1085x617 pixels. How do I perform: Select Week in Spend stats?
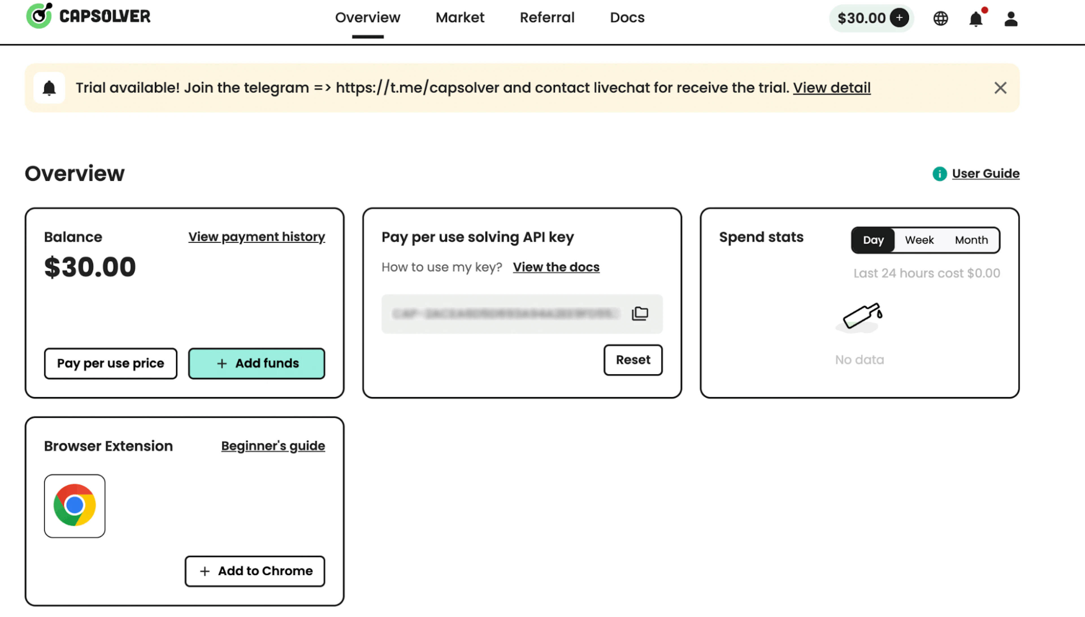tap(919, 240)
